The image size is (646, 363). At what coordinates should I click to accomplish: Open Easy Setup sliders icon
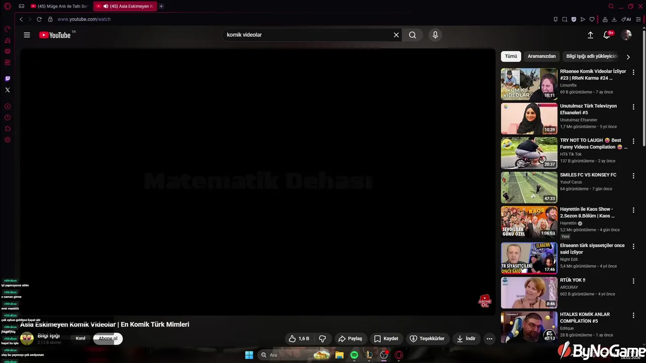pos(638,19)
